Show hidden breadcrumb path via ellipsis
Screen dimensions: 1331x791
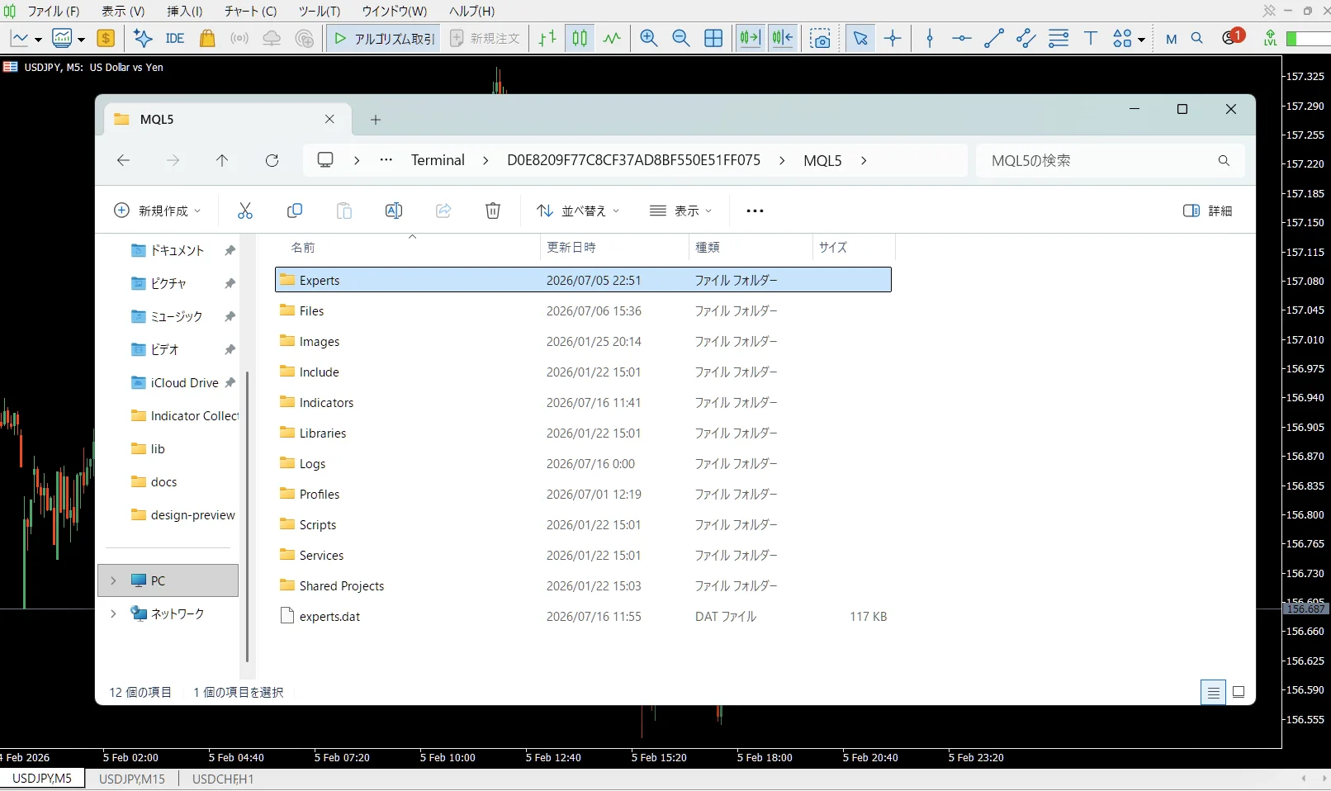click(x=386, y=160)
